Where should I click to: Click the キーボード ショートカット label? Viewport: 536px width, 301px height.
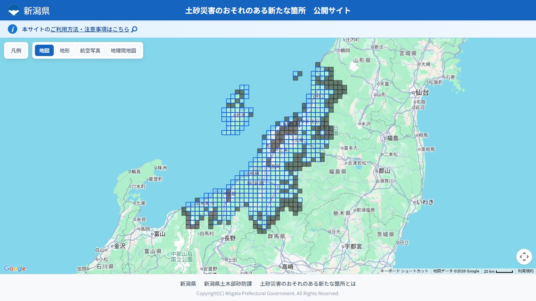[x=405, y=271]
